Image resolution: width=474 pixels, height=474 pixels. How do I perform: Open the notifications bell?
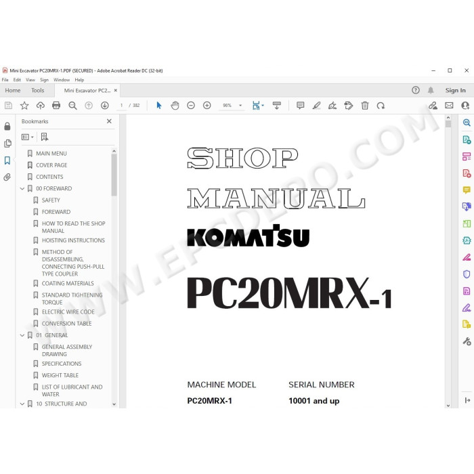click(431, 90)
